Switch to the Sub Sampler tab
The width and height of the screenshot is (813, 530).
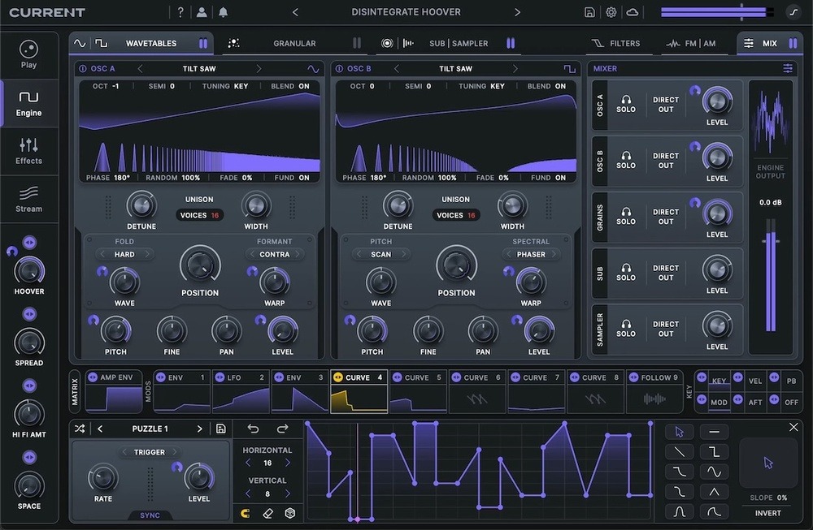point(459,44)
